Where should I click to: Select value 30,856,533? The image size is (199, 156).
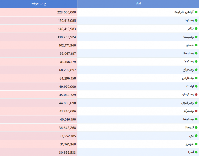(68, 152)
